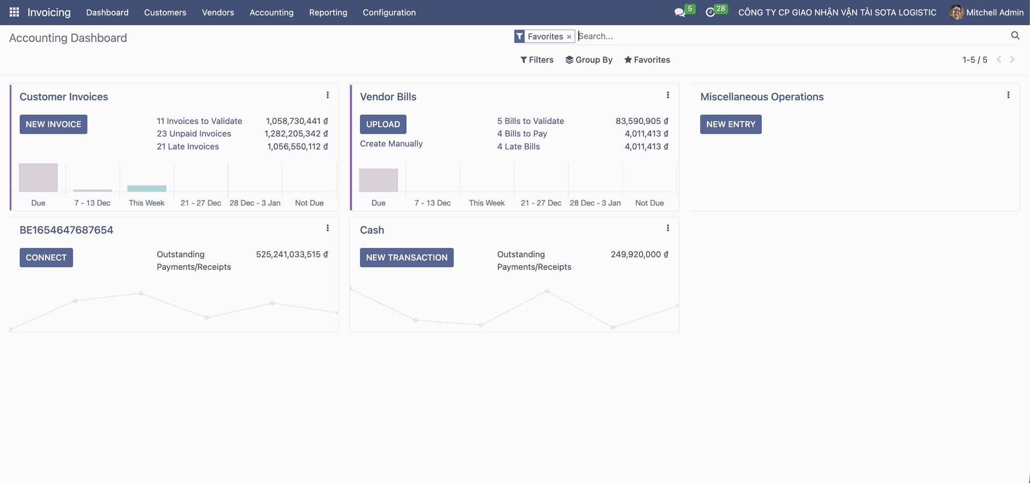Click the NEW INVOICE button
The image size is (1030, 483).
point(53,124)
